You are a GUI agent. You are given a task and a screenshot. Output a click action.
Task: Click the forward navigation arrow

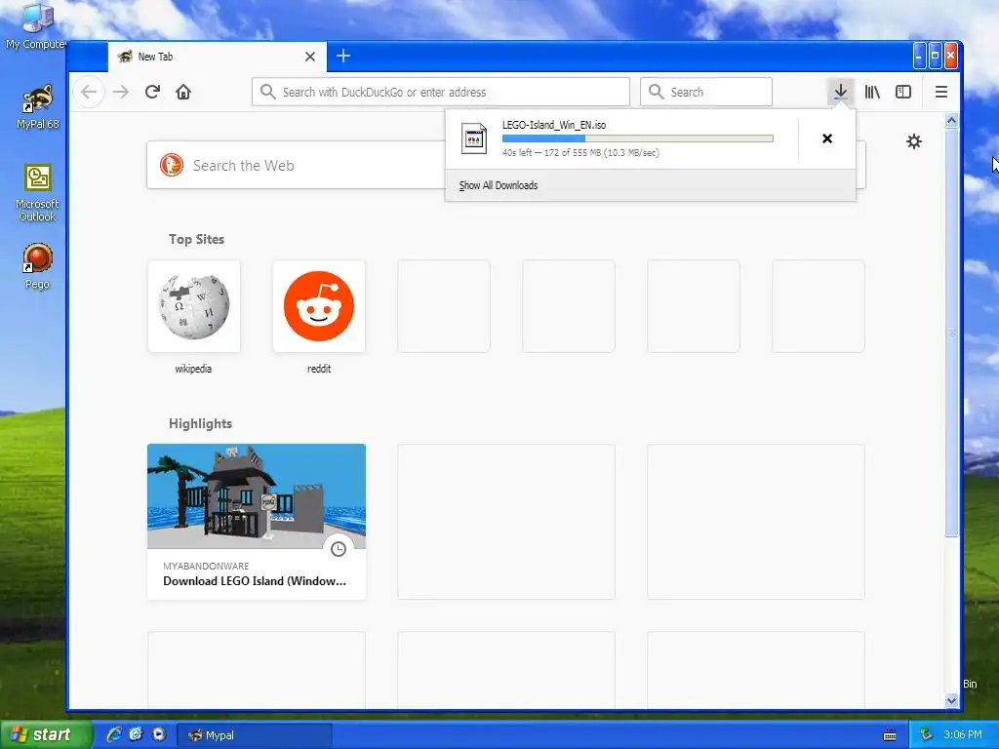click(121, 92)
